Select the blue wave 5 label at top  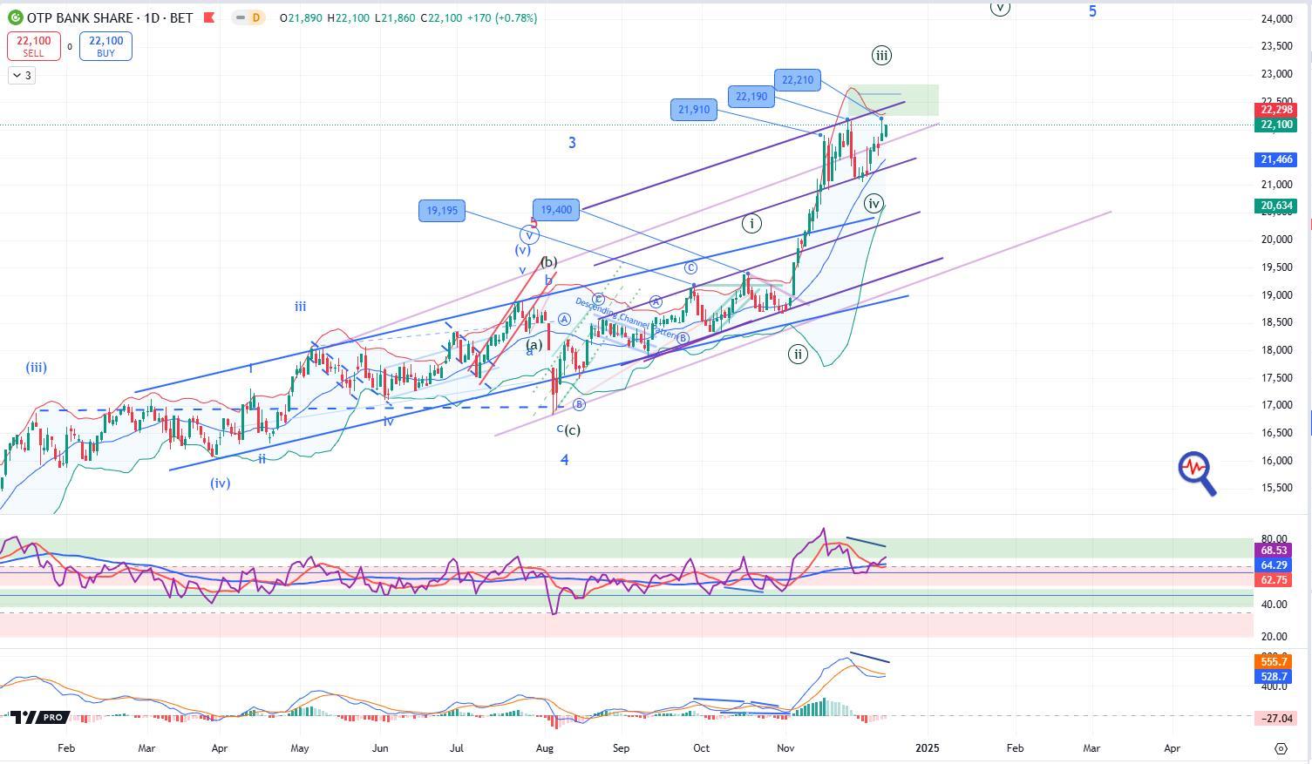point(1092,11)
